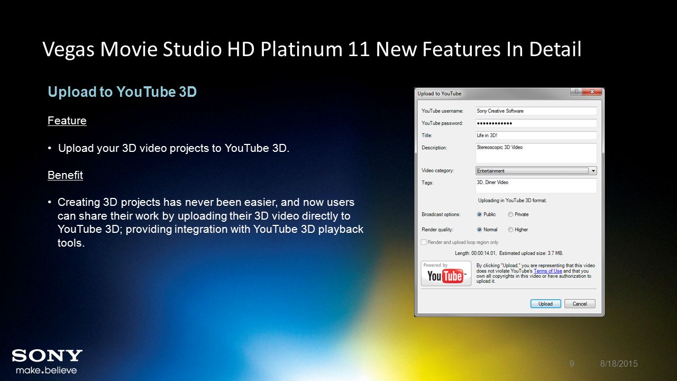The height and width of the screenshot is (381, 677).
Task: Click the Cancel button
Action: [580, 304]
